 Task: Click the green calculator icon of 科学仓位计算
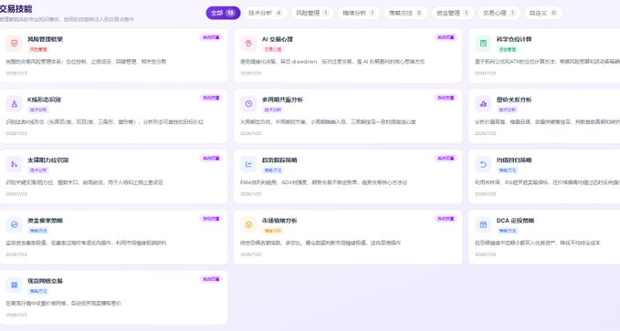coord(483,44)
